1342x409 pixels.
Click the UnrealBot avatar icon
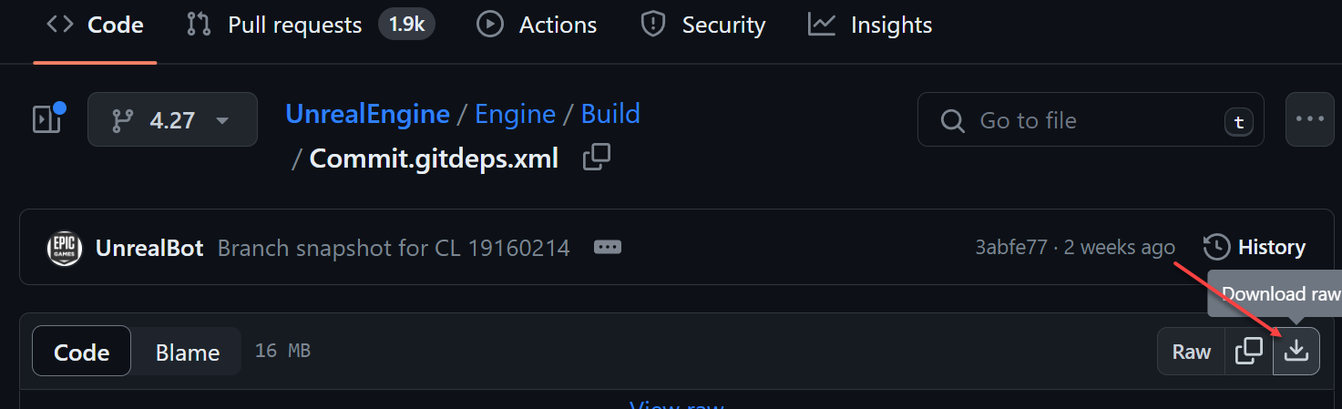pos(65,248)
